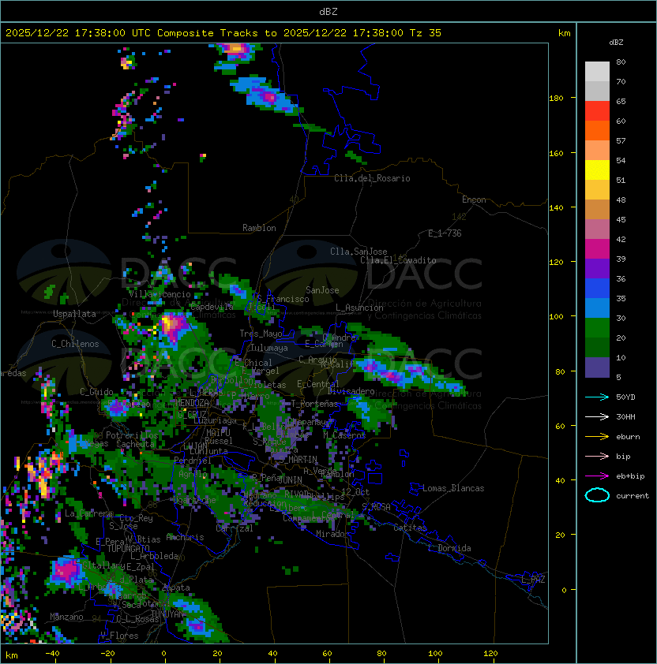Click the yellow eburn arrow icon
Image resolution: width=657 pixels, height=664 pixels.
tap(597, 437)
